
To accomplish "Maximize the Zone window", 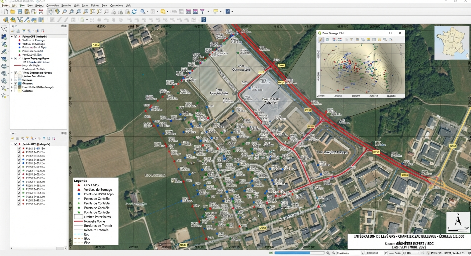I will pos(390,33).
